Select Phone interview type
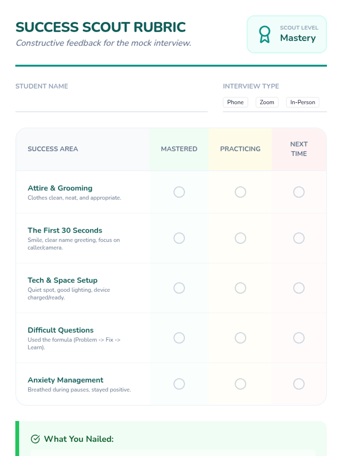Image resolution: width=342 pixels, height=456 pixels. tap(235, 102)
